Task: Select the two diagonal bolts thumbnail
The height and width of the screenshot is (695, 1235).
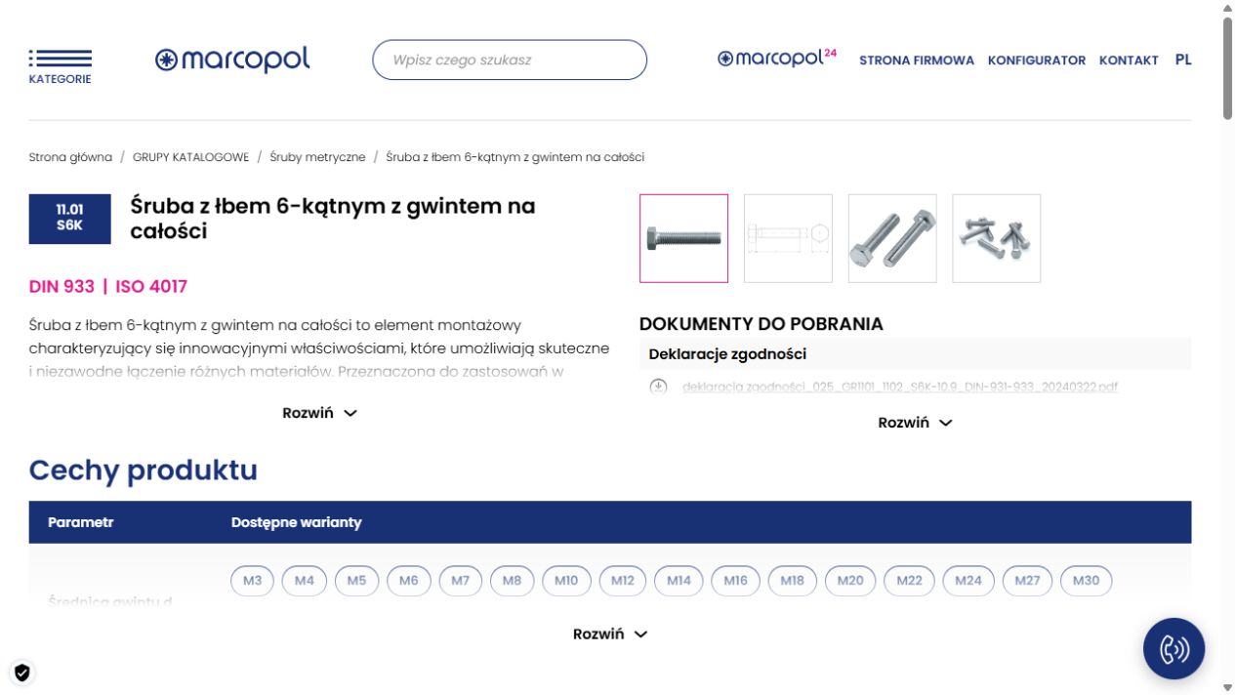Action: [x=892, y=238]
